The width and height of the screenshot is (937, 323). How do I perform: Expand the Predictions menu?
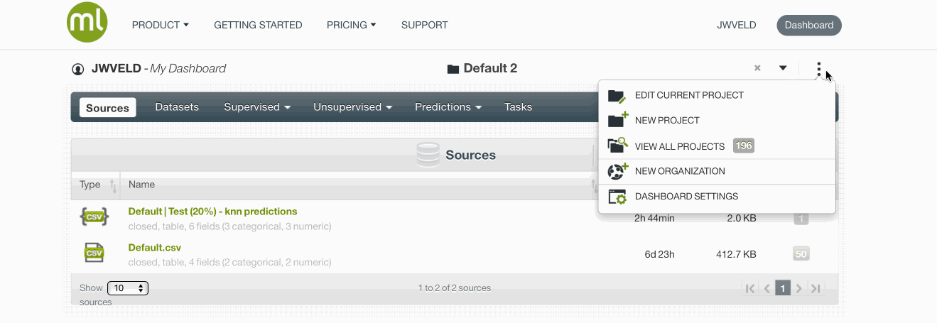pyautogui.click(x=448, y=107)
